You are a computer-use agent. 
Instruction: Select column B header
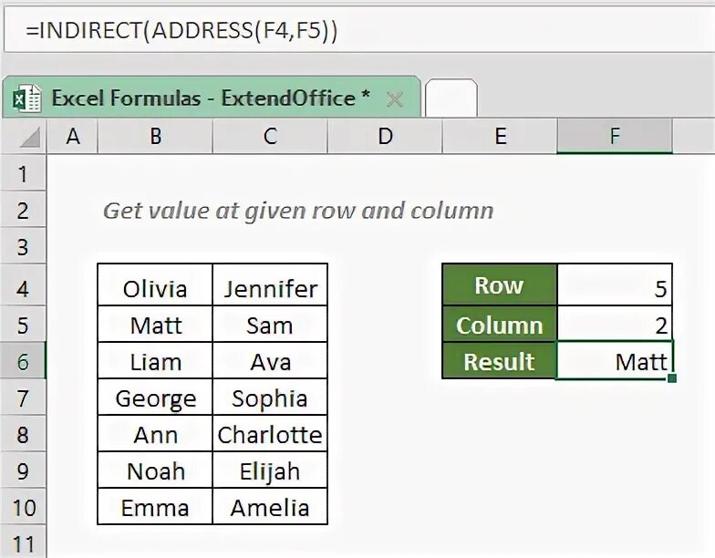tap(156, 137)
